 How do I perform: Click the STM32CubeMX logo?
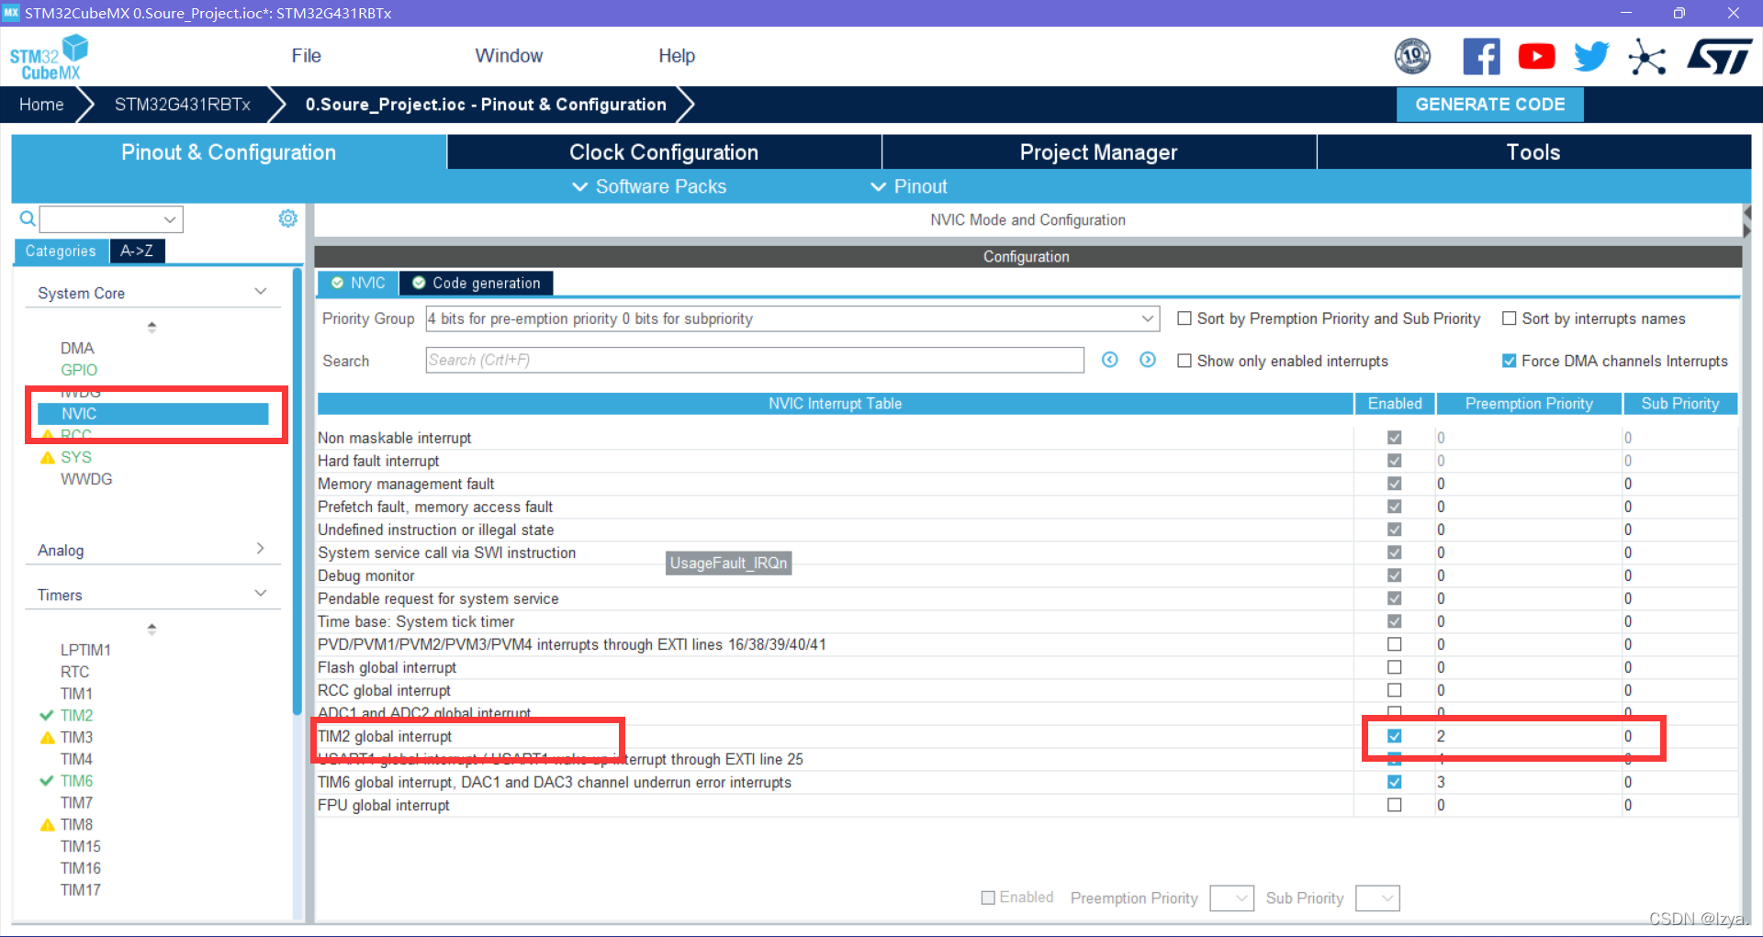(49, 57)
